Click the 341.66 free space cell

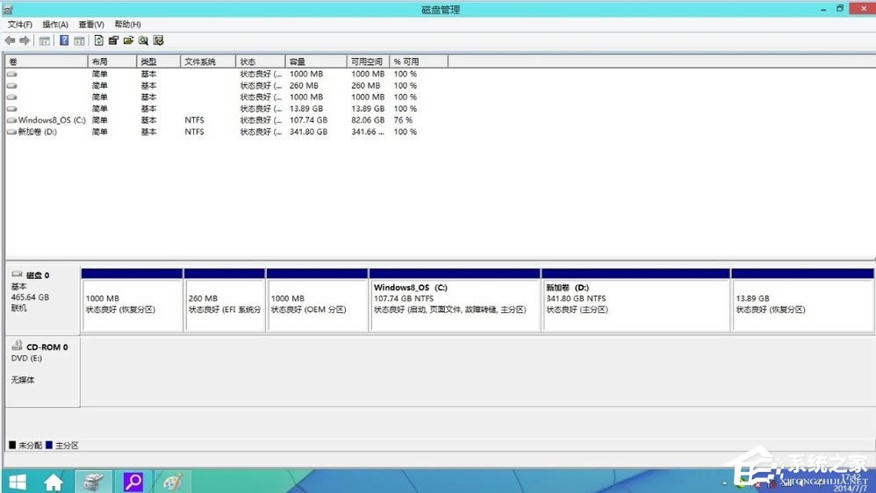tap(368, 132)
